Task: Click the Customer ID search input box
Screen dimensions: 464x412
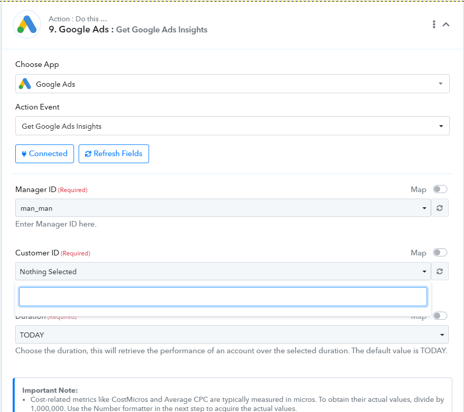Action: [223, 296]
